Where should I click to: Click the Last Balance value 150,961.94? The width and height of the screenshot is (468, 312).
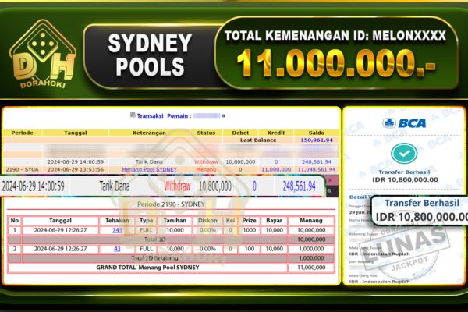click(317, 140)
